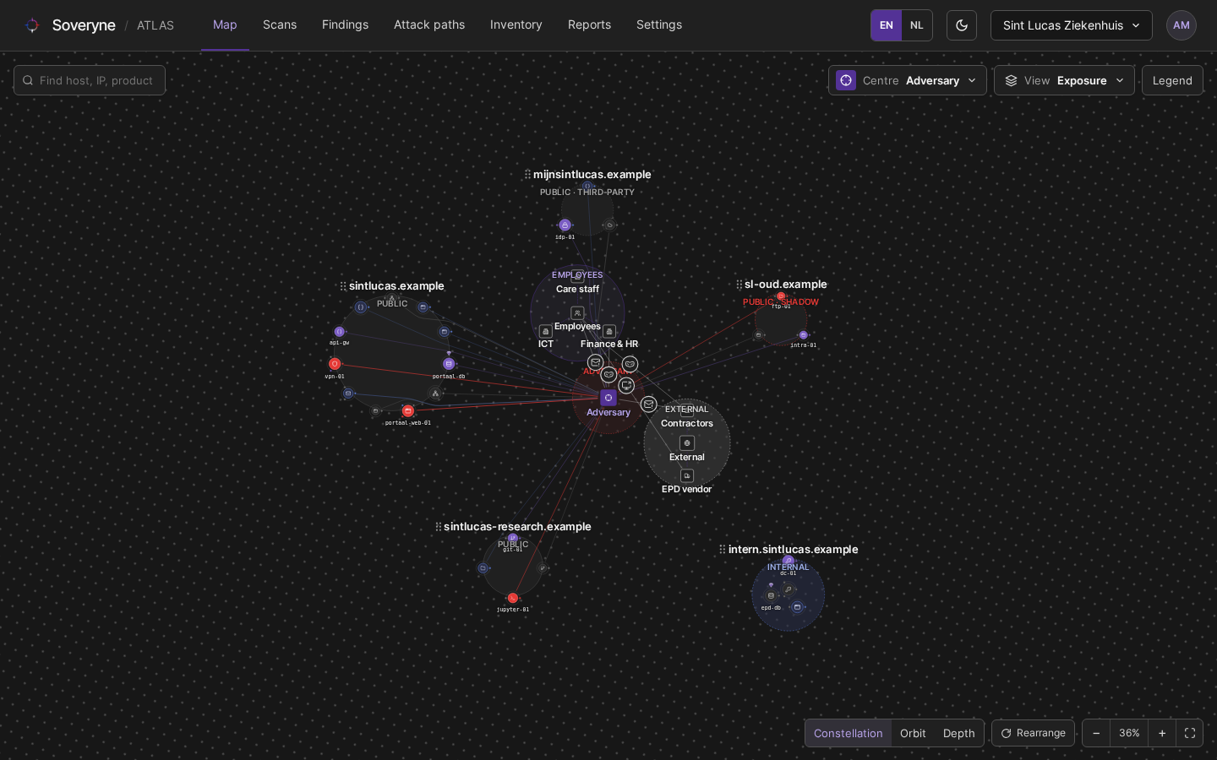The width and height of the screenshot is (1217, 760).
Task: Open the Centre Adversary dropdown
Action: [x=908, y=80]
